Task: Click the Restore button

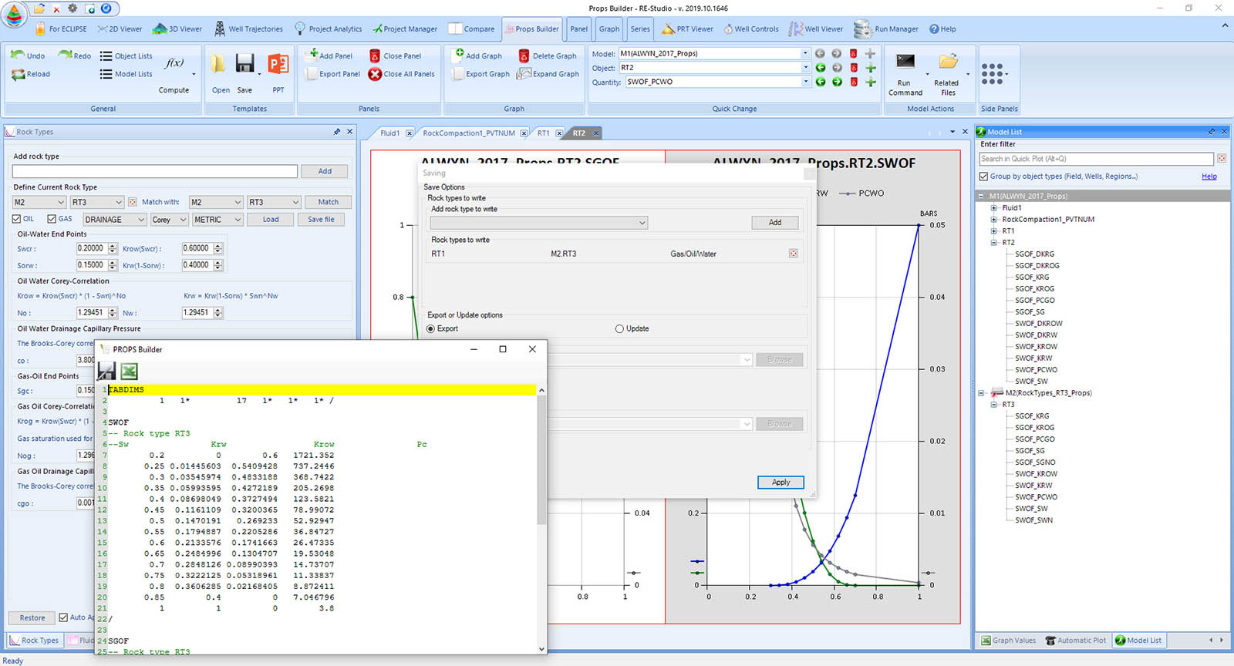Action: coord(32,617)
